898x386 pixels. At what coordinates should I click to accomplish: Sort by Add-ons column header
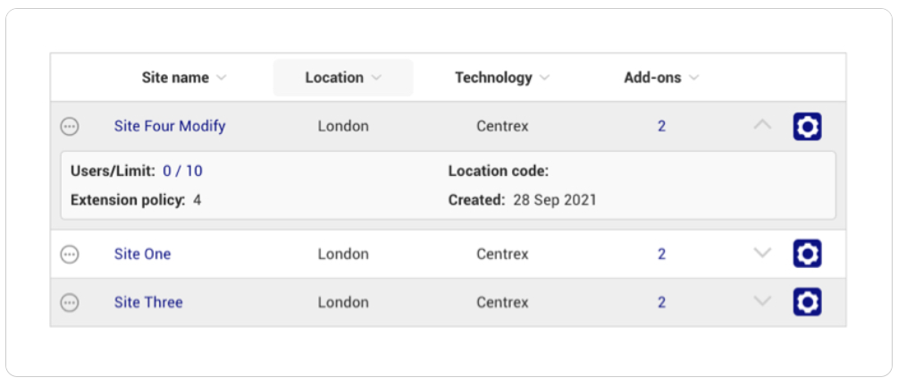[x=661, y=78]
